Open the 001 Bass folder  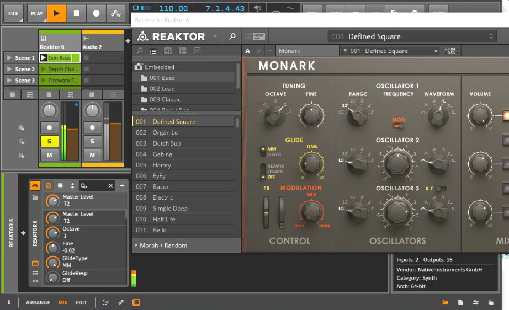tap(184, 78)
